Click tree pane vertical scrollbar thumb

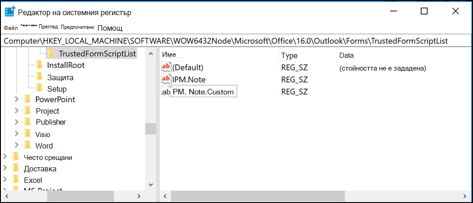click(x=151, y=129)
